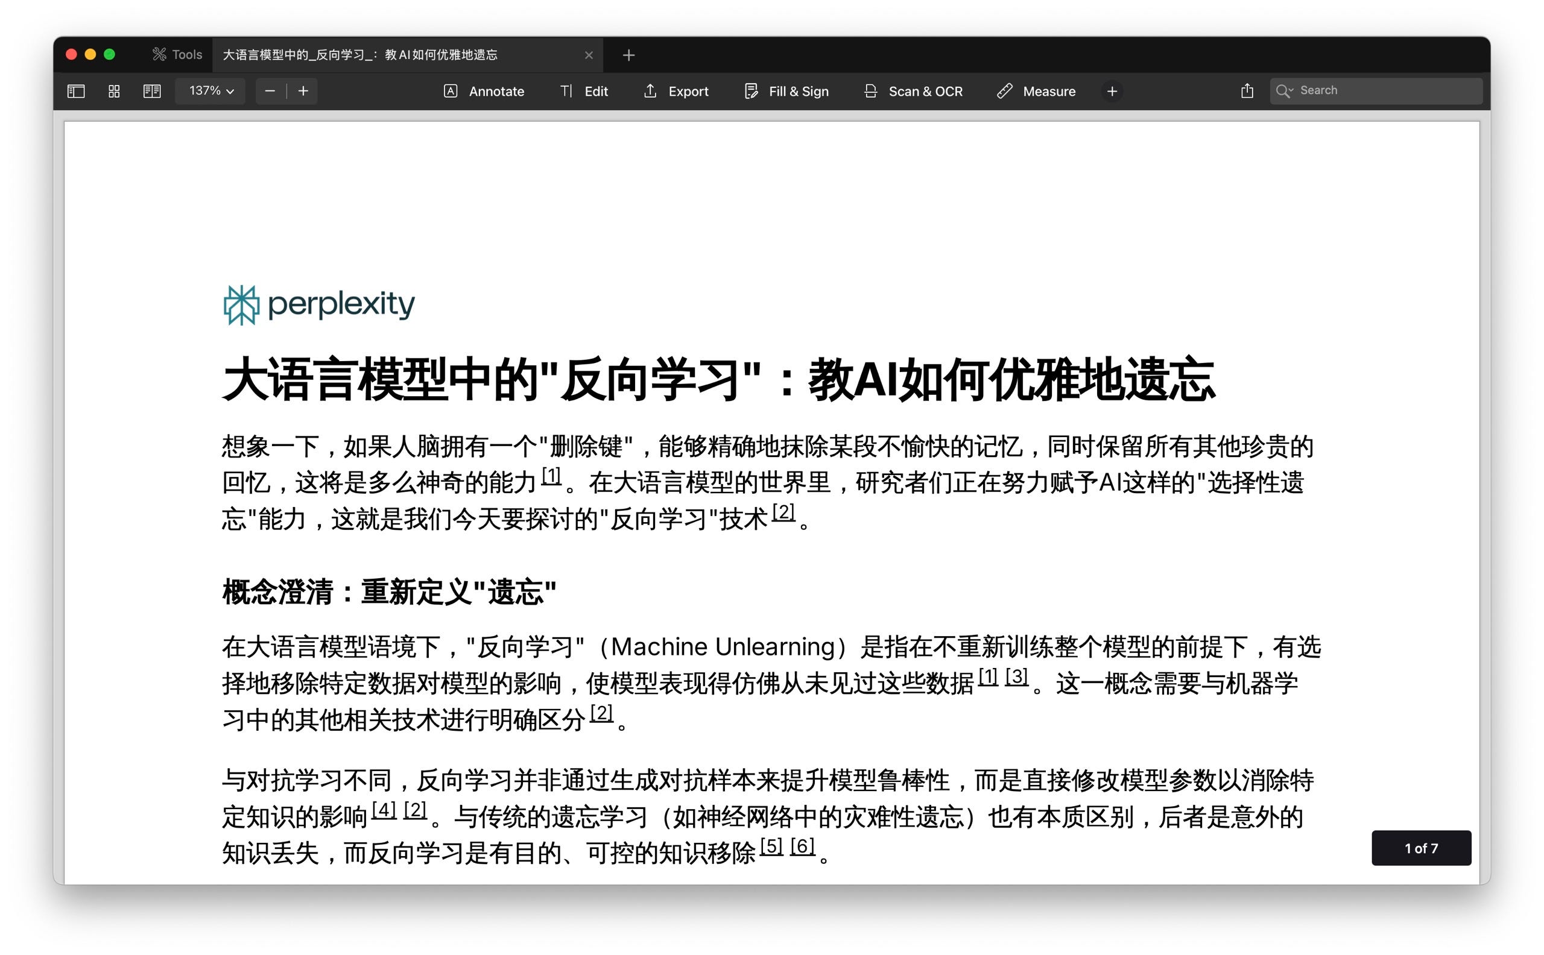Switch to two-page reading view

(151, 91)
